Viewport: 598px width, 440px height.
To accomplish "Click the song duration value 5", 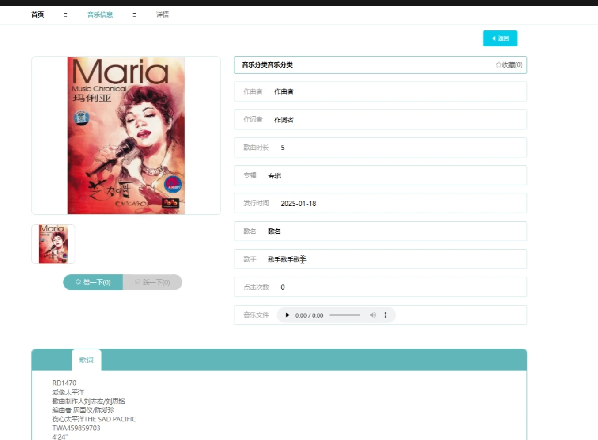I will (x=283, y=148).
